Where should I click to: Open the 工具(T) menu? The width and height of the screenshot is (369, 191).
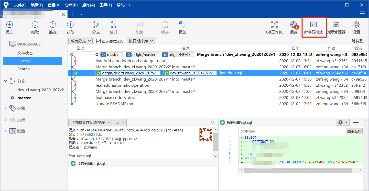(106, 5)
